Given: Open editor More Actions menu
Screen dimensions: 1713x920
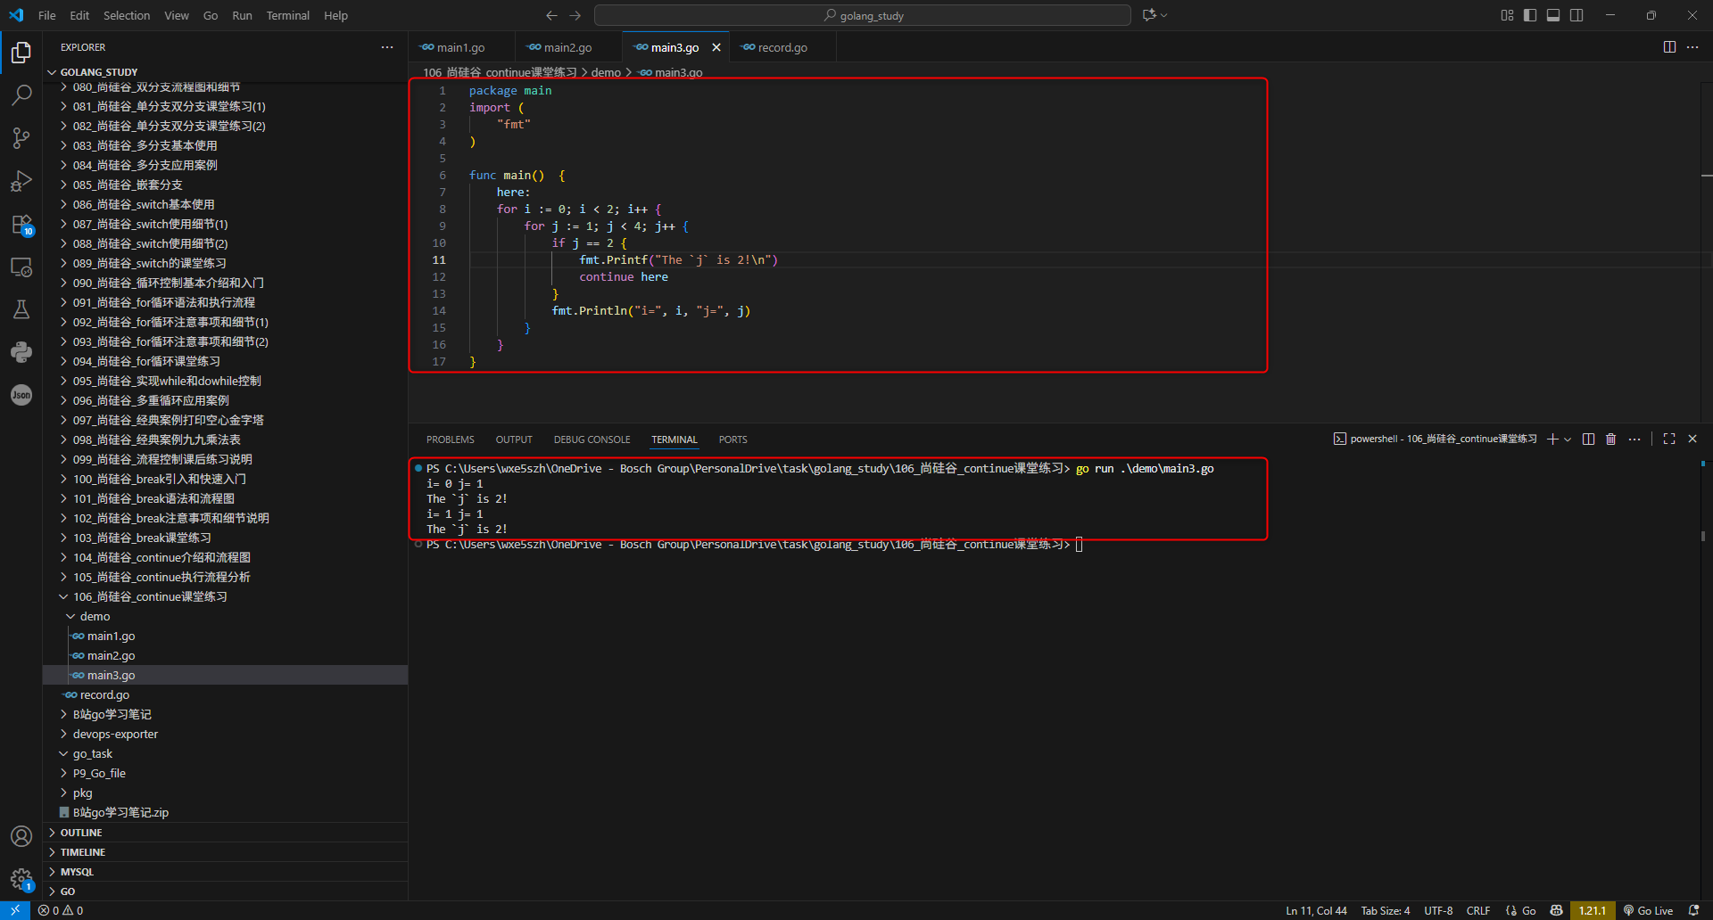Looking at the screenshot, I should coord(1692,47).
